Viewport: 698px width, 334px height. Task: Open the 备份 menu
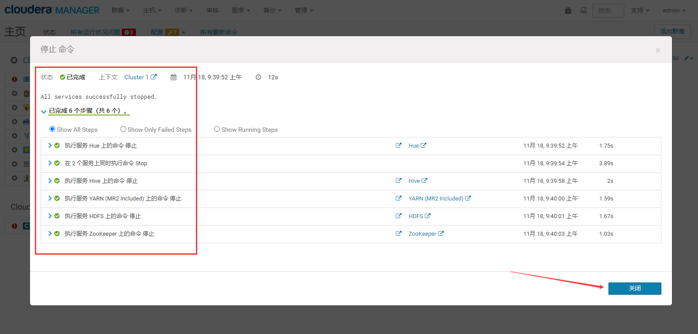[x=272, y=10]
